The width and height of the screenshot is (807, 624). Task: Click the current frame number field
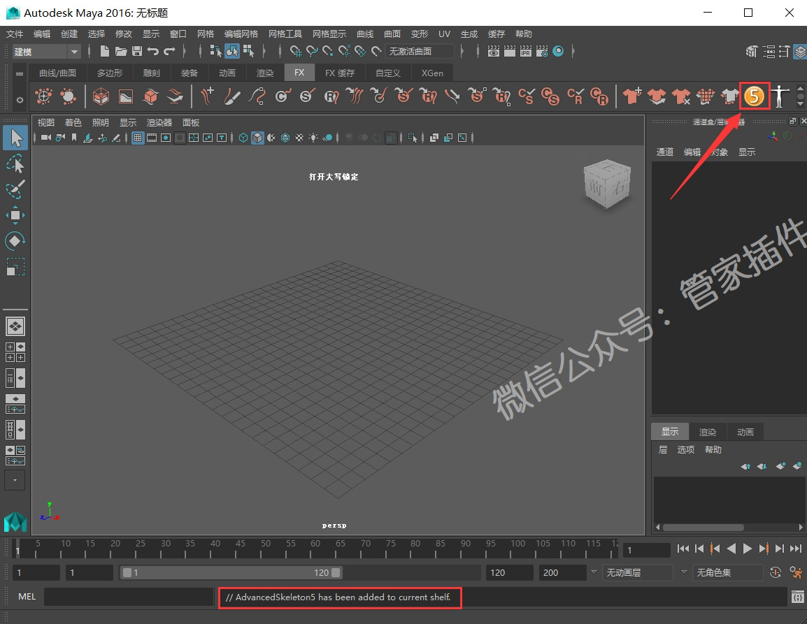coord(646,550)
